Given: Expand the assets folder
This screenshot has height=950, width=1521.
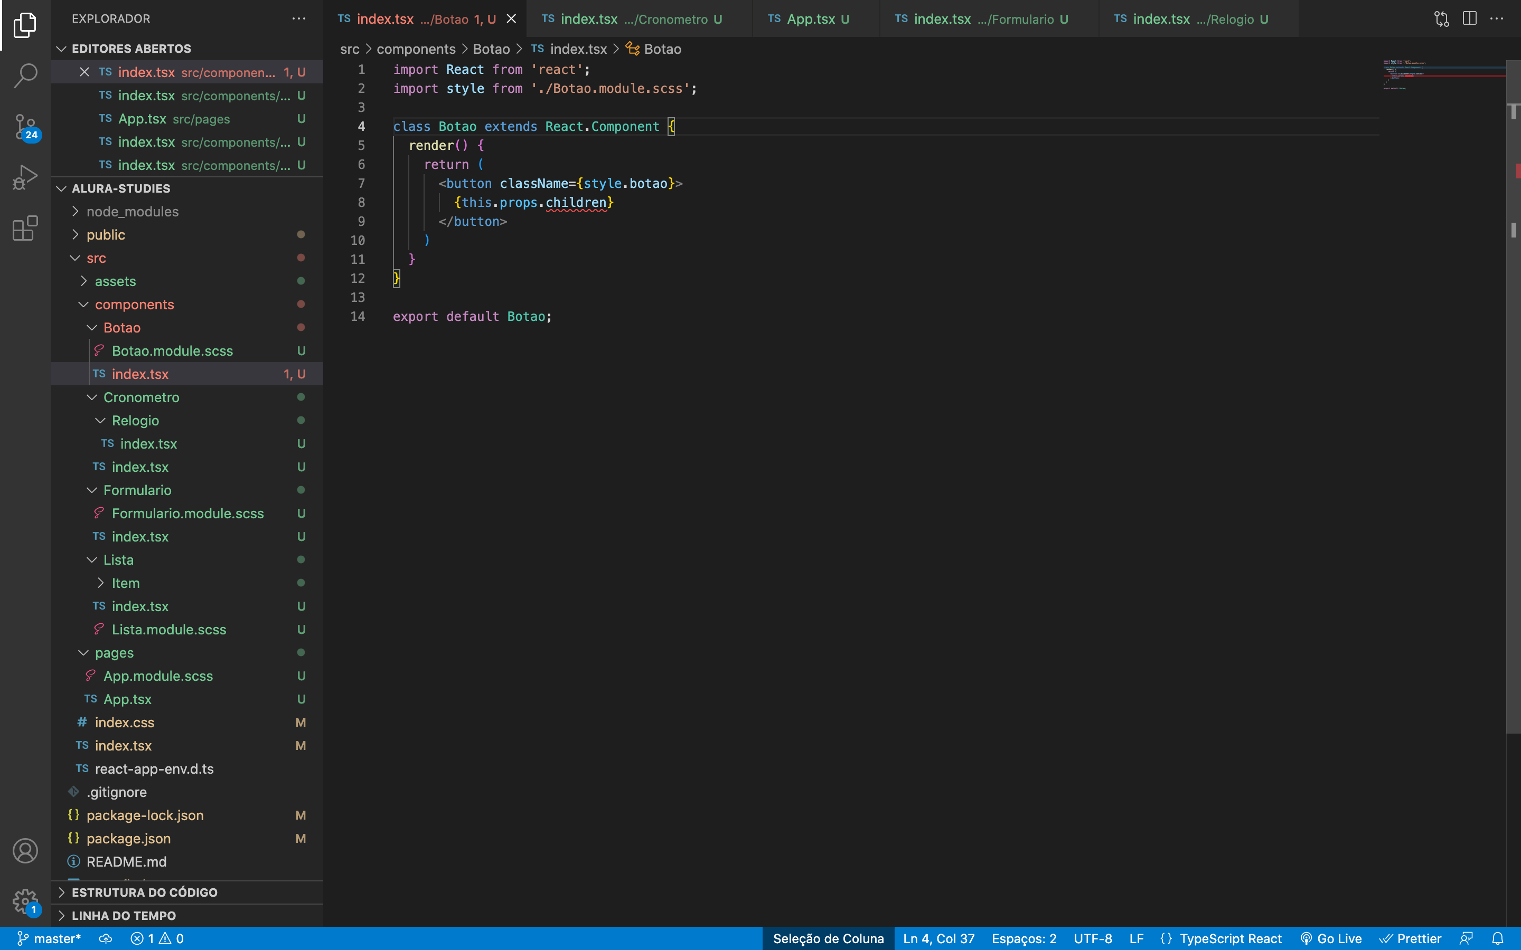Looking at the screenshot, I should 187,281.
